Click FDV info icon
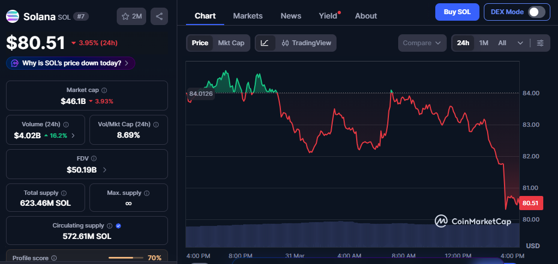 coord(93,158)
